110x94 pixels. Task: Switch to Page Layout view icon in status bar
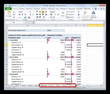coord(78,88)
